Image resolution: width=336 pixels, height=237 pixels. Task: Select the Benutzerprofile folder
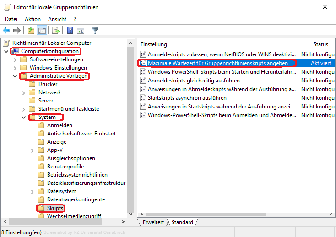(65, 167)
